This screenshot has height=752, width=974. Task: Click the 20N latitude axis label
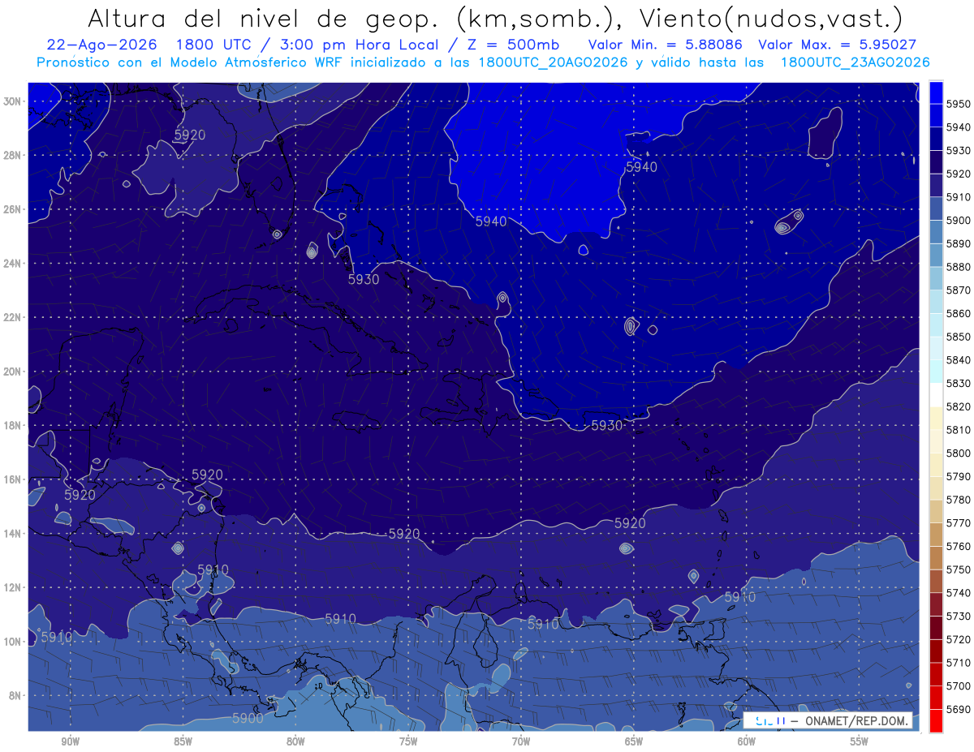click(12, 372)
